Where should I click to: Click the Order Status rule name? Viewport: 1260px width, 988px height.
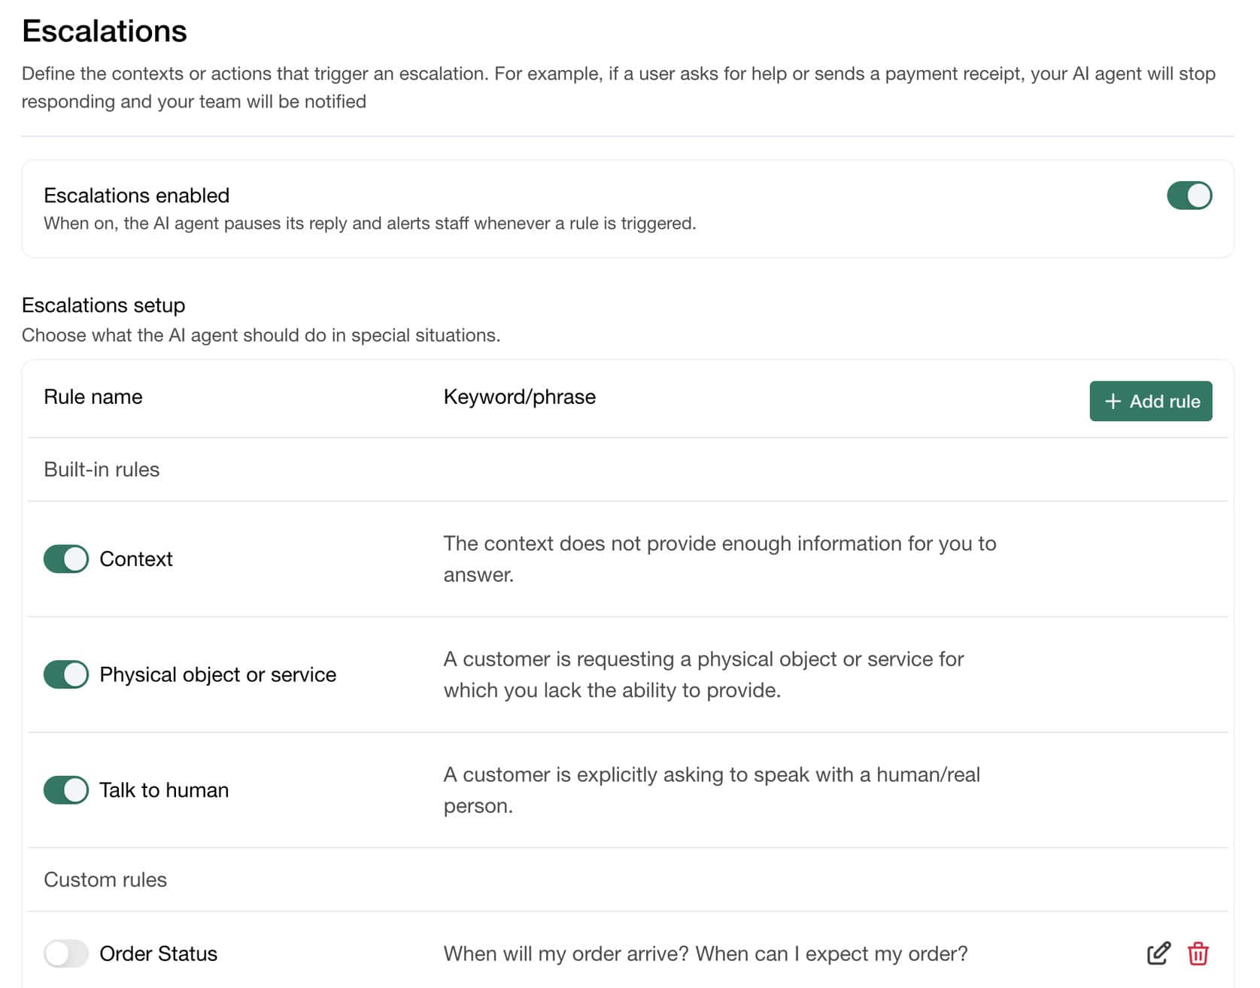click(158, 953)
